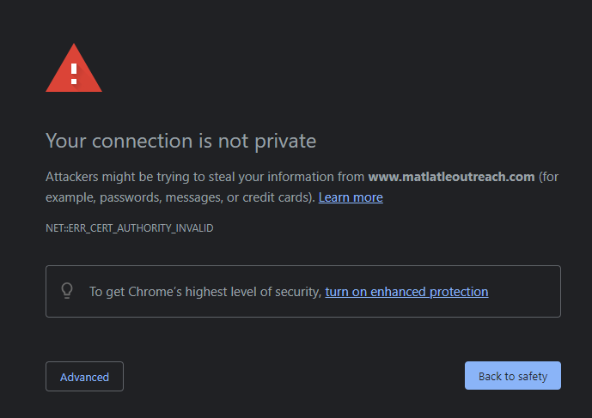Click the lightbulb security tip icon
592x418 pixels.
point(67,291)
